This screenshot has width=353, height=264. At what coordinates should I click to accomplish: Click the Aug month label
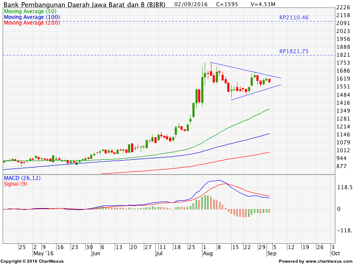[207, 254]
